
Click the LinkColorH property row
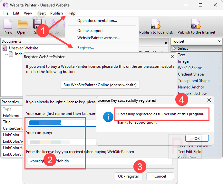(x=12, y=148)
